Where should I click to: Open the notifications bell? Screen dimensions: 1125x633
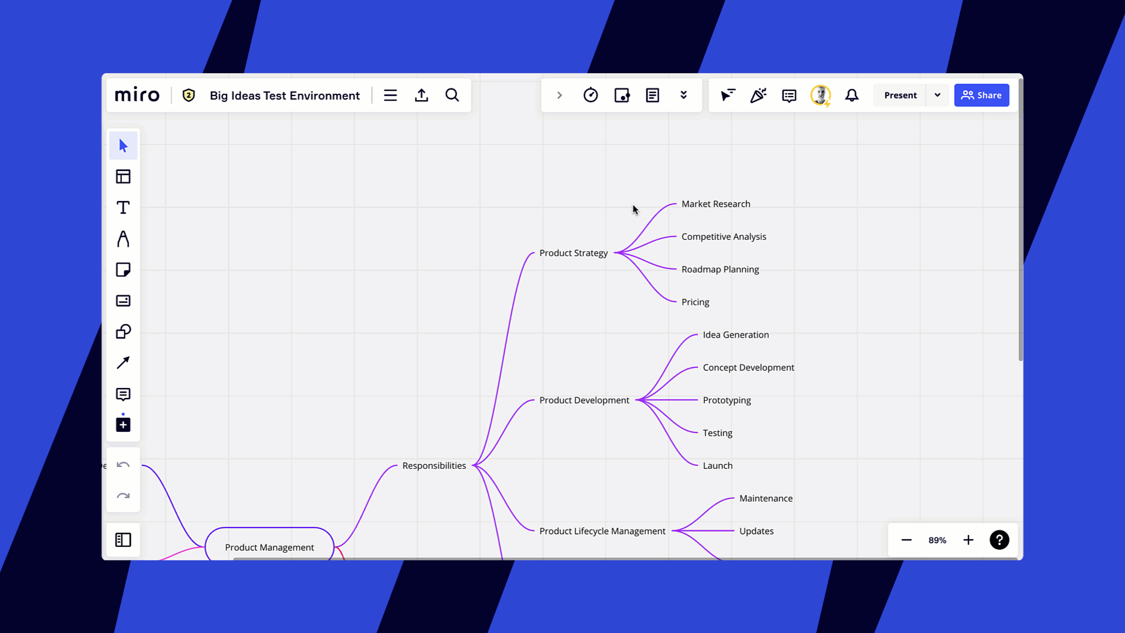click(x=852, y=95)
